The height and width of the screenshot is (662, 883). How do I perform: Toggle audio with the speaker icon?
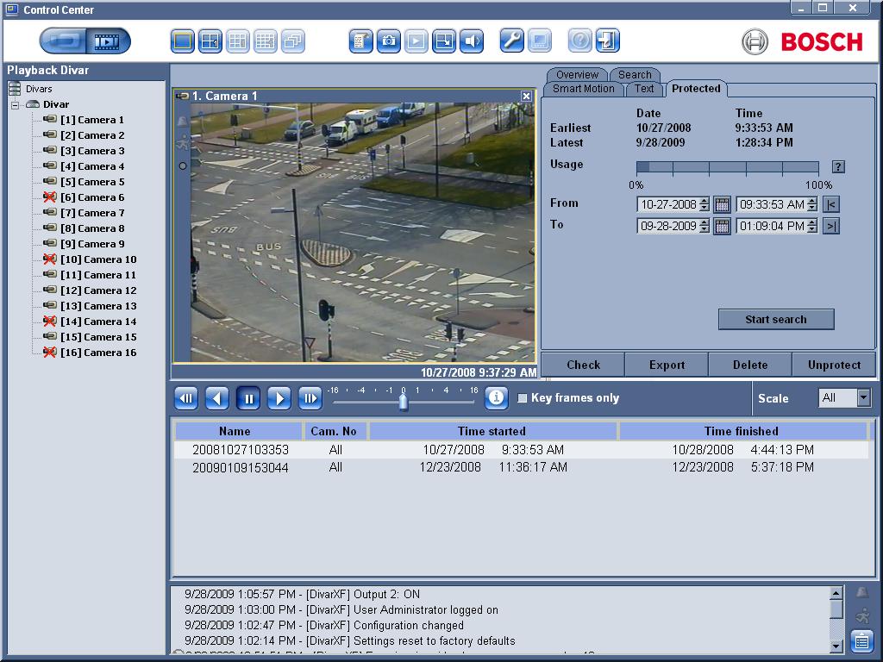pyautogui.click(x=472, y=41)
